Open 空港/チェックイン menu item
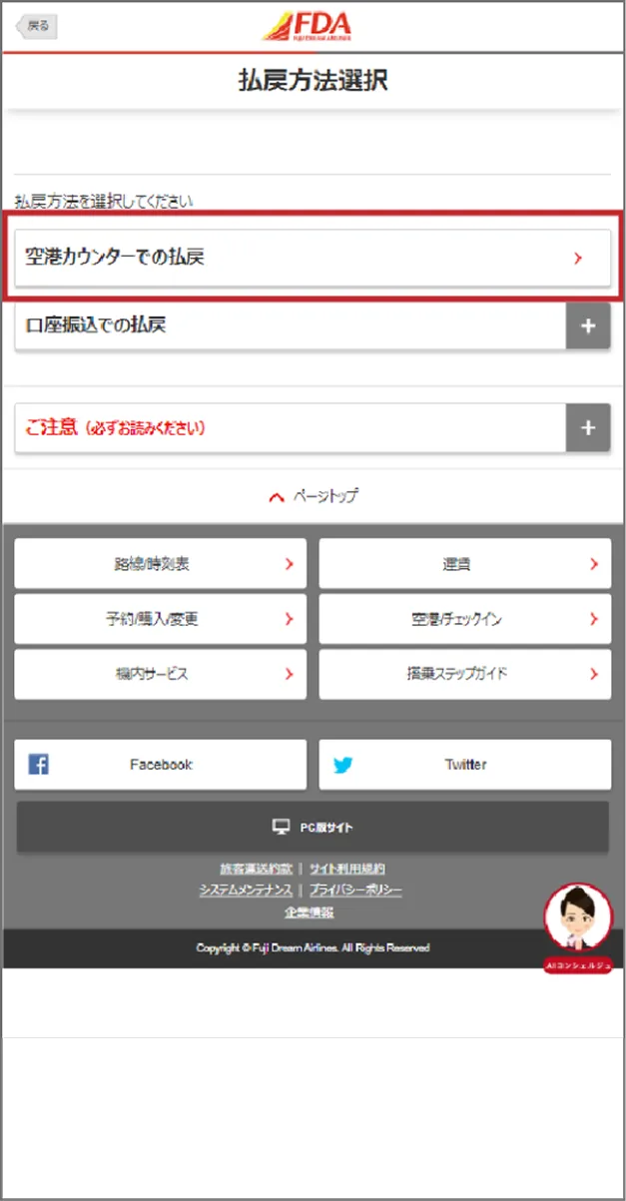The width and height of the screenshot is (626, 1201). coord(465,619)
